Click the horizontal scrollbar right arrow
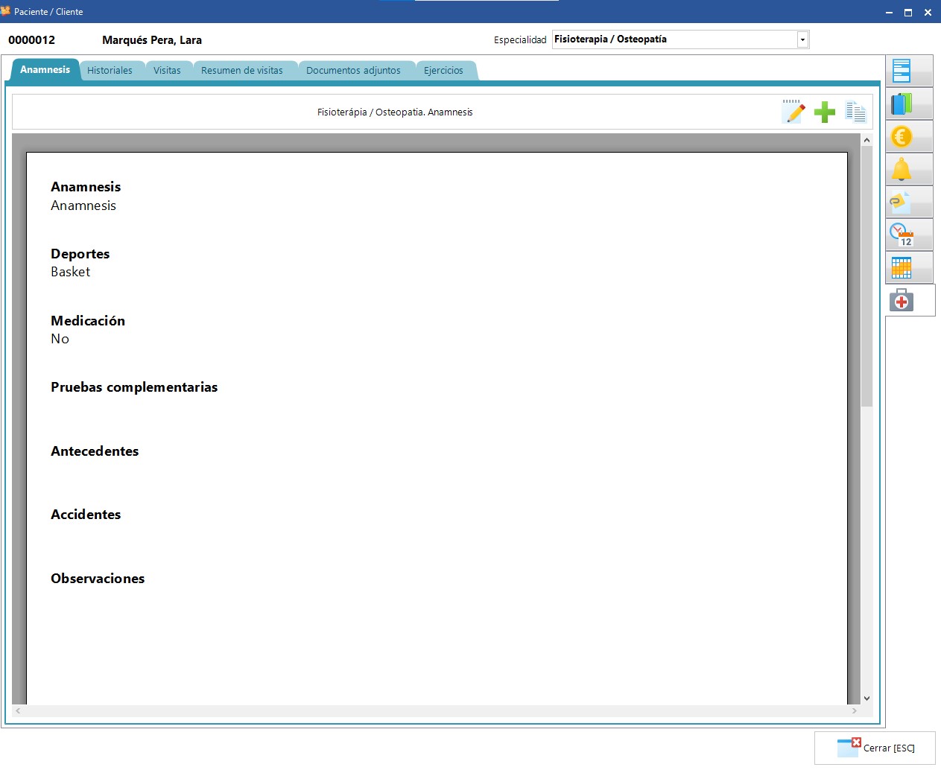The height and width of the screenshot is (773, 941). pyautogui.click(x=855, y=711)
